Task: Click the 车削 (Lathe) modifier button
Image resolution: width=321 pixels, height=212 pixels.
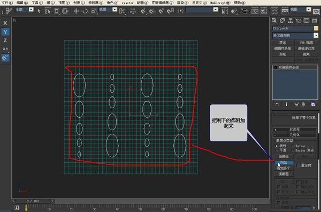Action: coord(282,54)
